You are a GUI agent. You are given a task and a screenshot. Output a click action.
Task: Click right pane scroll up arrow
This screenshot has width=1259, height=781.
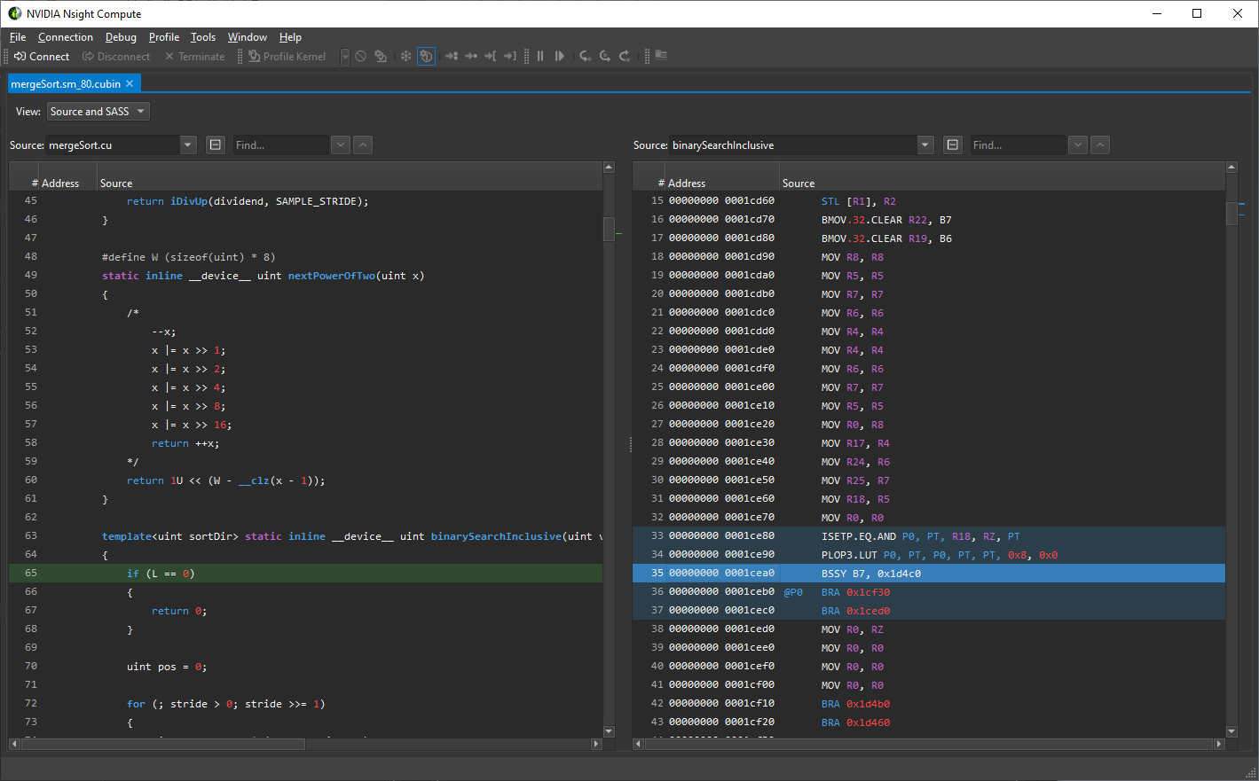[x=1231, y=168]
